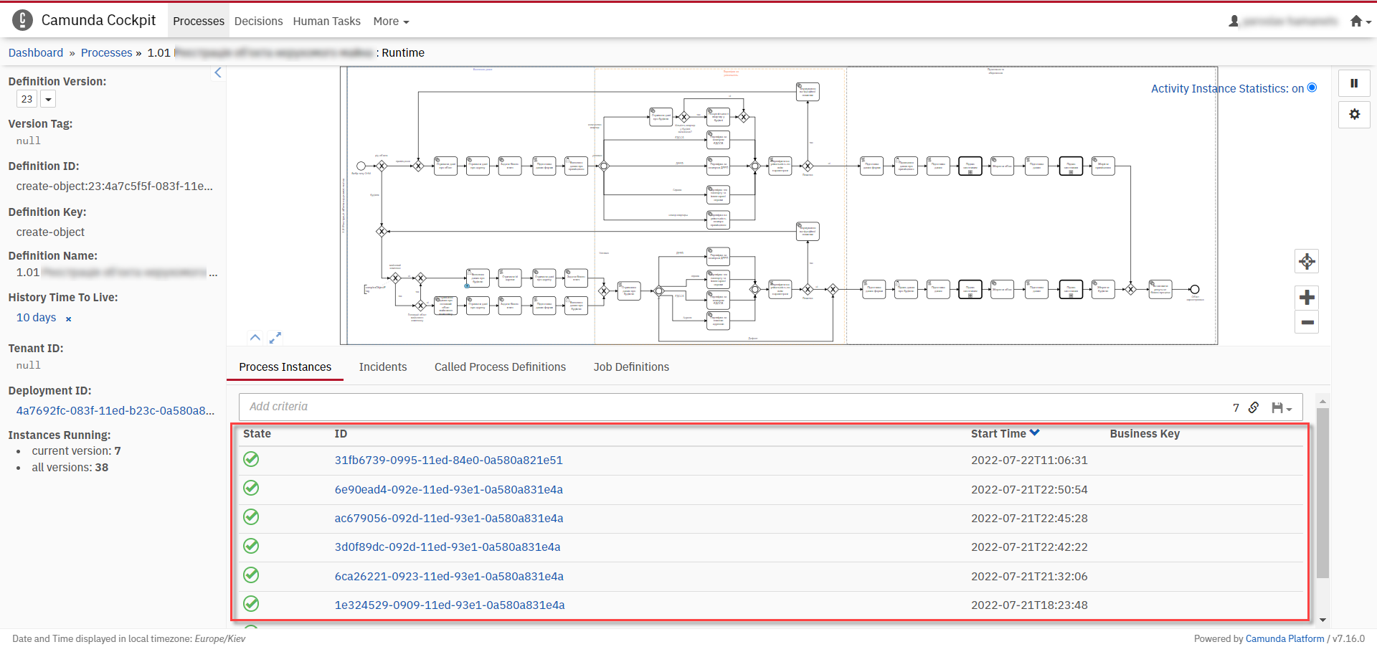Collapse diagram panel with up chevron
The height and width of the screenshot is (647, 1377).
(255, 337)
